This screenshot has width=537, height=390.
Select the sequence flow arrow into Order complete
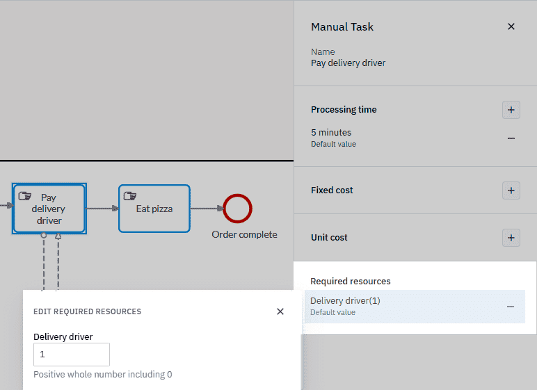point(207,209)
